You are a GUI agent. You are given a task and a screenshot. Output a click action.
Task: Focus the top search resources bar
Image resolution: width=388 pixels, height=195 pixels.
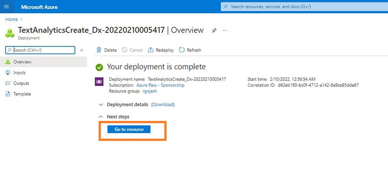[x=304, y=7]
